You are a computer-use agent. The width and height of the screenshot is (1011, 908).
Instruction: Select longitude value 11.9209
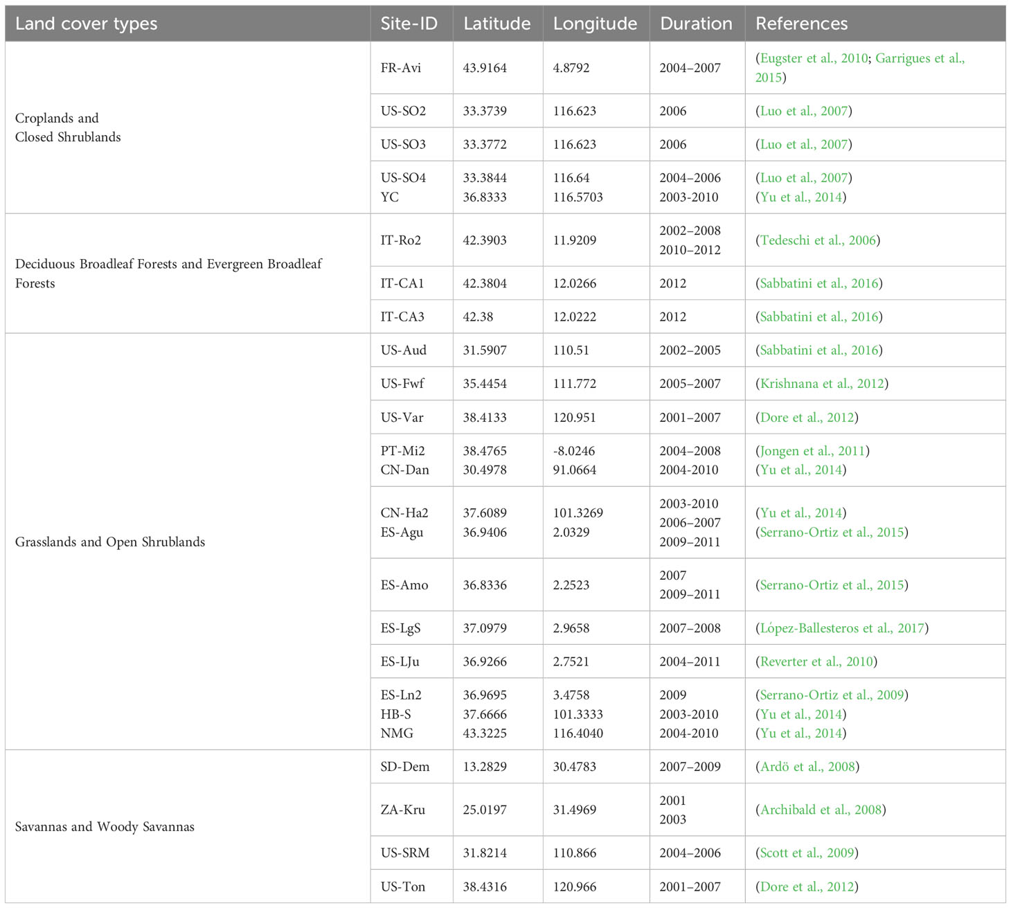(575, 240)
